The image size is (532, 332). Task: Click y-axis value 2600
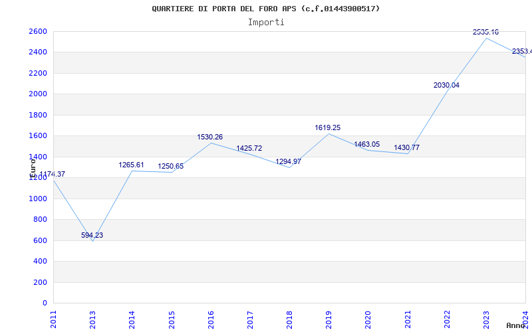coord(39,31)
